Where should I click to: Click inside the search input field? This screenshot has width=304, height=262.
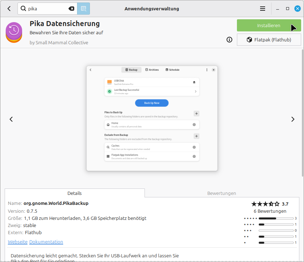46,9
